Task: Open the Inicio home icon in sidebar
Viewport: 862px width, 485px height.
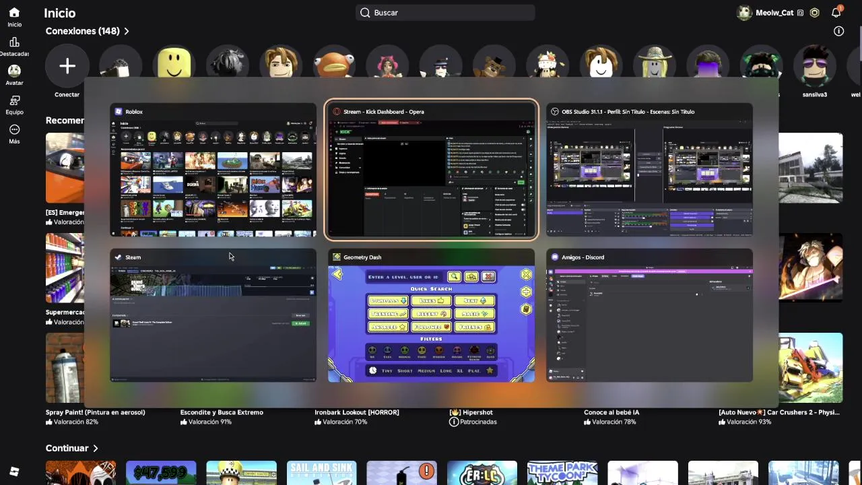Action: pyautogui.click(x=14, y=12)
